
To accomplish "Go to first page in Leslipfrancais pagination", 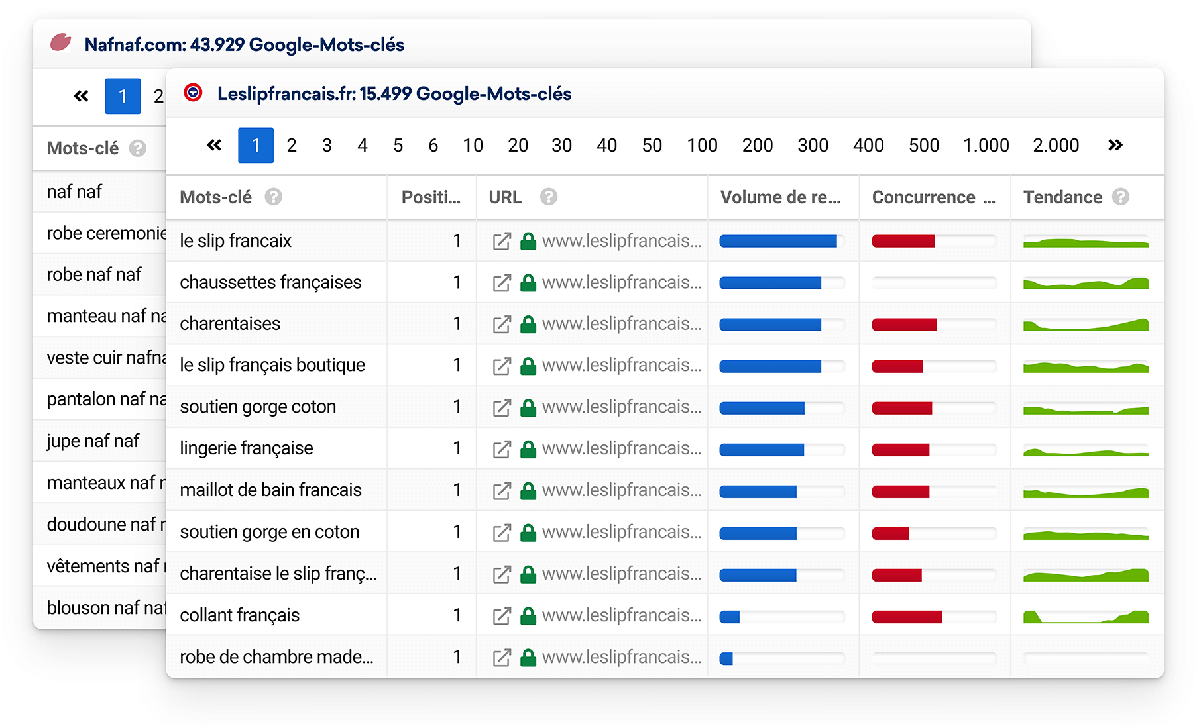I will (x=214, y=145).
